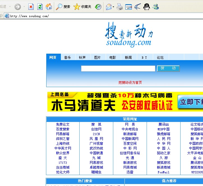Open the 17173 link
Viewport: 203px width, 186px height.
pyautogui.click(x=63, y=163)
